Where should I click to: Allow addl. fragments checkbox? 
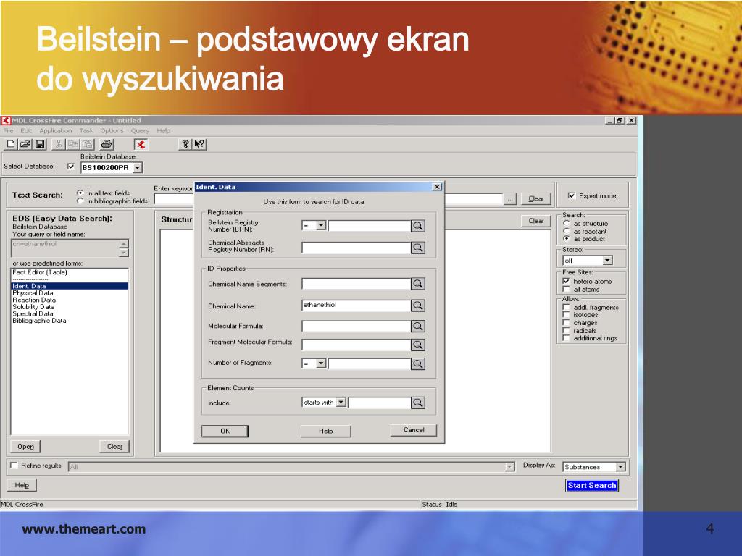pyautogui.click(x=566, y=307)
